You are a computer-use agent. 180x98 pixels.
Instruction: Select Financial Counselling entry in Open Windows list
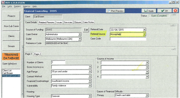point(11,76)
